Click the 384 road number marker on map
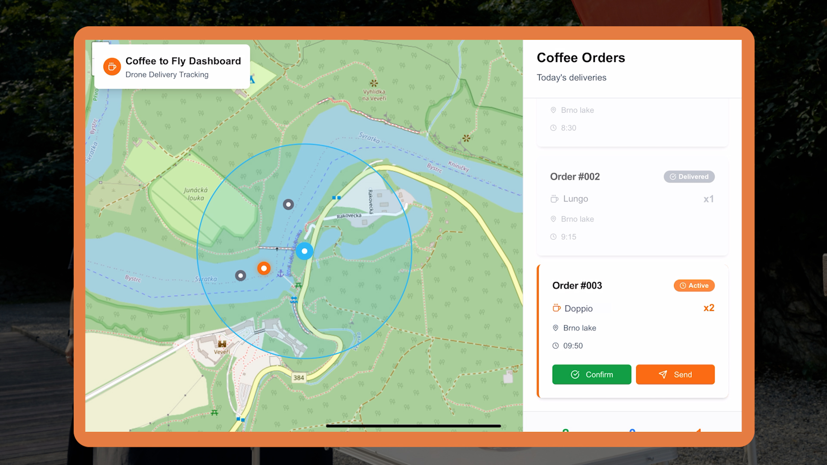 [x=298, y=378]
